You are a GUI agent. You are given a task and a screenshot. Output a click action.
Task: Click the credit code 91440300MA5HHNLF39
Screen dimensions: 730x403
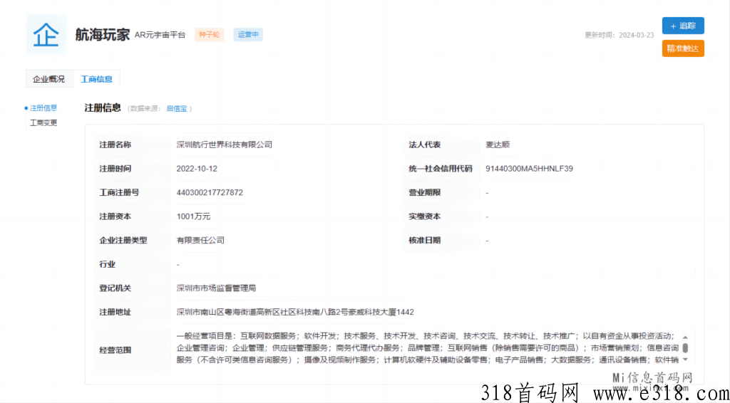[529, 169]
